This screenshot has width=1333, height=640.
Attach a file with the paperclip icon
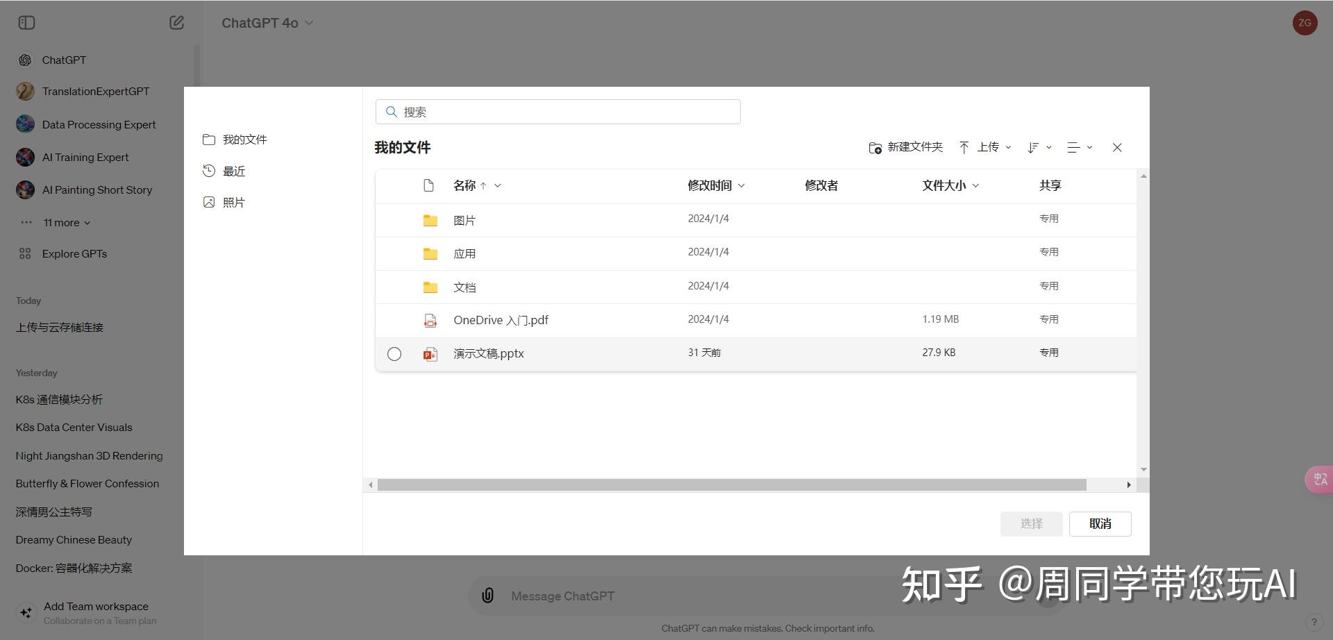(x=487, y=596)
